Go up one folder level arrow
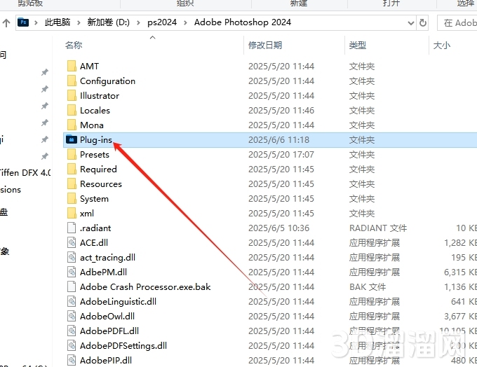 click(x=6, y=23)
